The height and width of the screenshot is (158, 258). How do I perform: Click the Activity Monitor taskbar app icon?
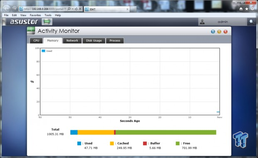pos(47,22)
